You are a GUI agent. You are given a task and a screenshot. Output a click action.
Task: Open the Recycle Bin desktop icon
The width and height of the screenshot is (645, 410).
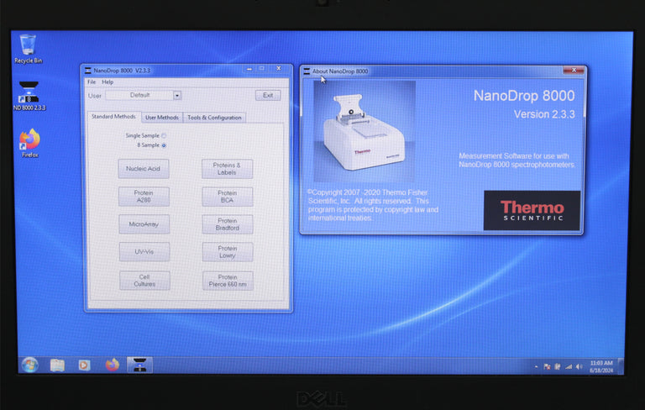[x=28, y=46]
